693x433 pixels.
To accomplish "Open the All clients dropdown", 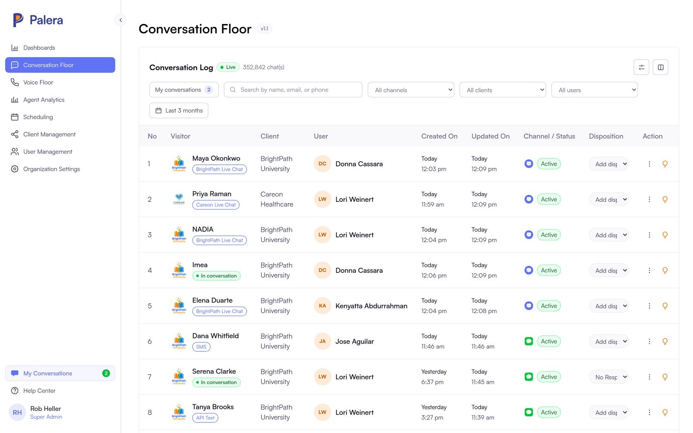I will point(503,90).
